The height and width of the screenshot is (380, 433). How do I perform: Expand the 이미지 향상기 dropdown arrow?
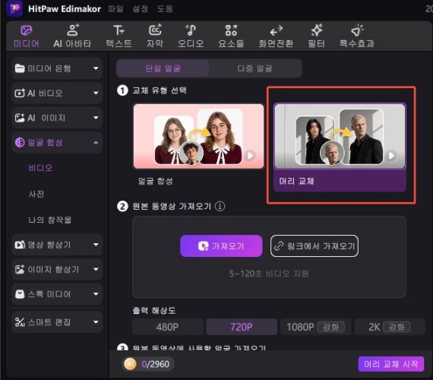pos(96,269)
